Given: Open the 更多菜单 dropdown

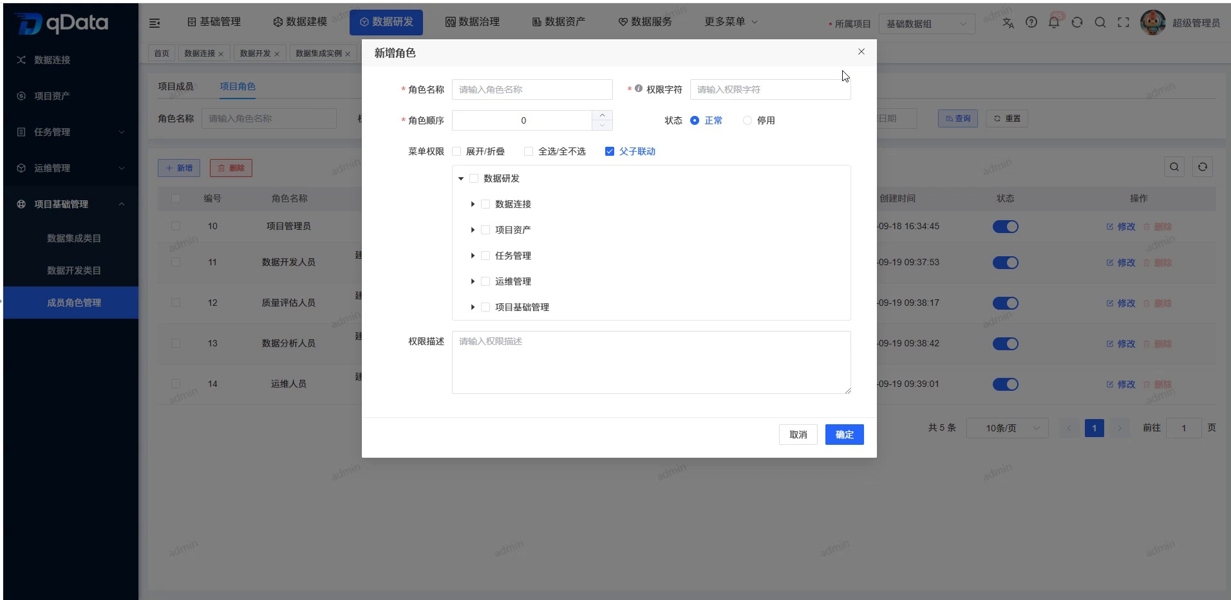Looking at the screenshot, I should click(731, 22).
